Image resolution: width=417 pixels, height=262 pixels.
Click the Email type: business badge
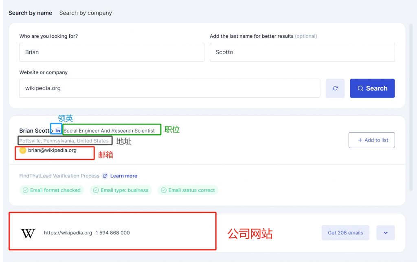[x=121, y=190]
